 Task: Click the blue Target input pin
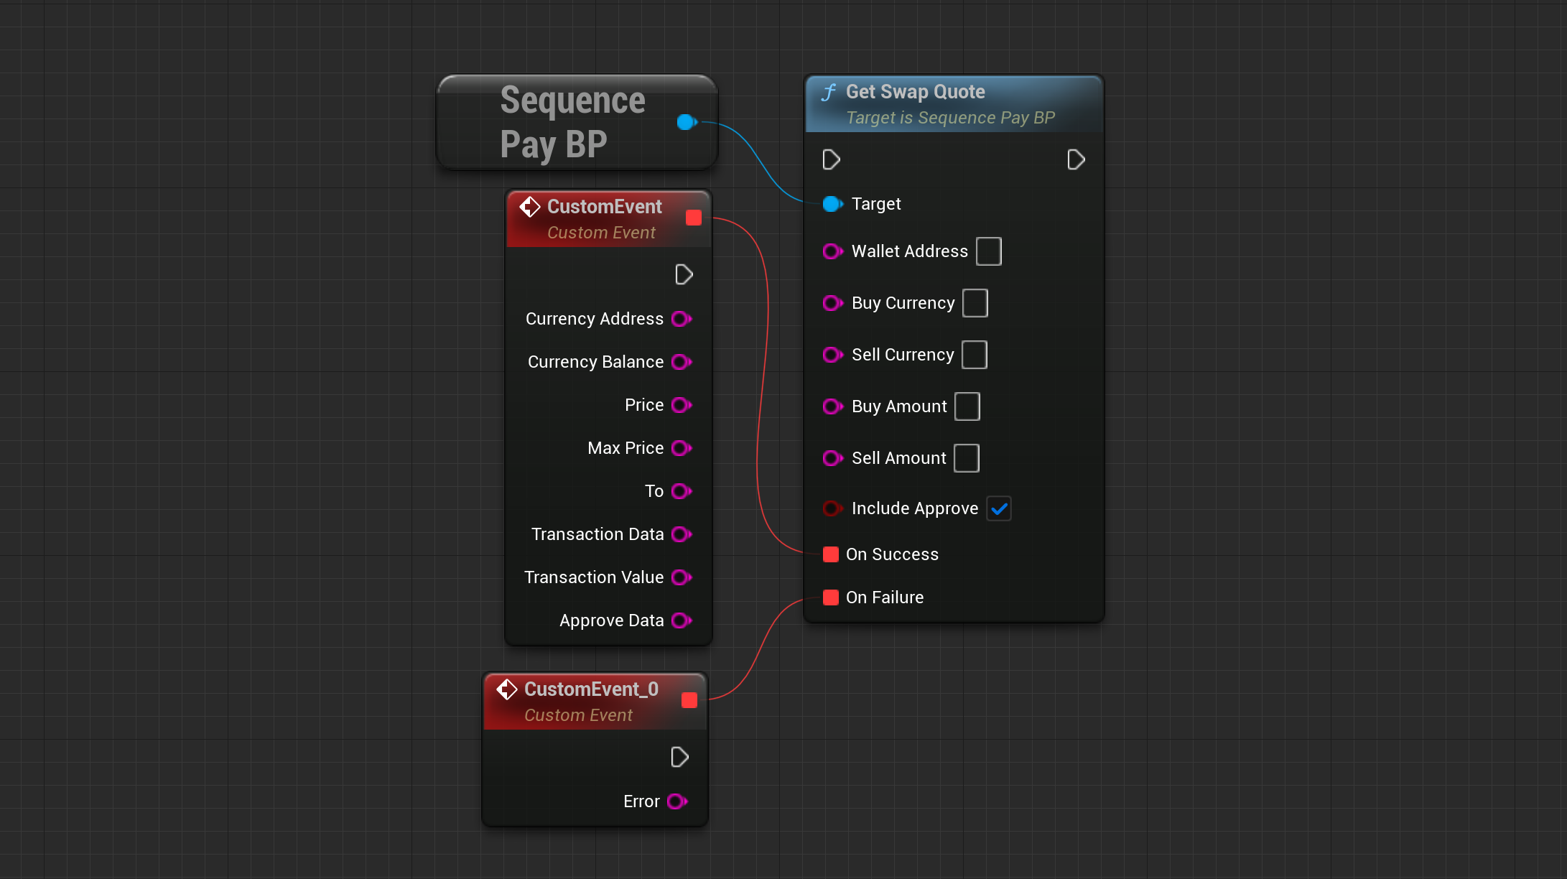(832, 204)
